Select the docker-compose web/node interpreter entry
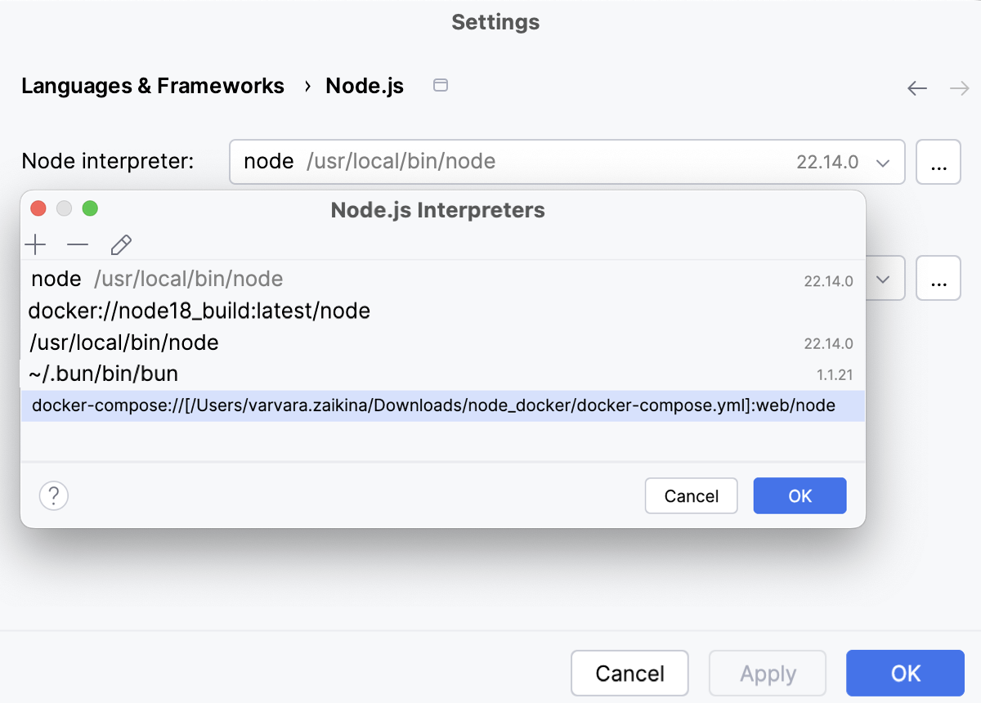Screen dimensions: 981x703 pyautogui.click(x=432, y=405)
